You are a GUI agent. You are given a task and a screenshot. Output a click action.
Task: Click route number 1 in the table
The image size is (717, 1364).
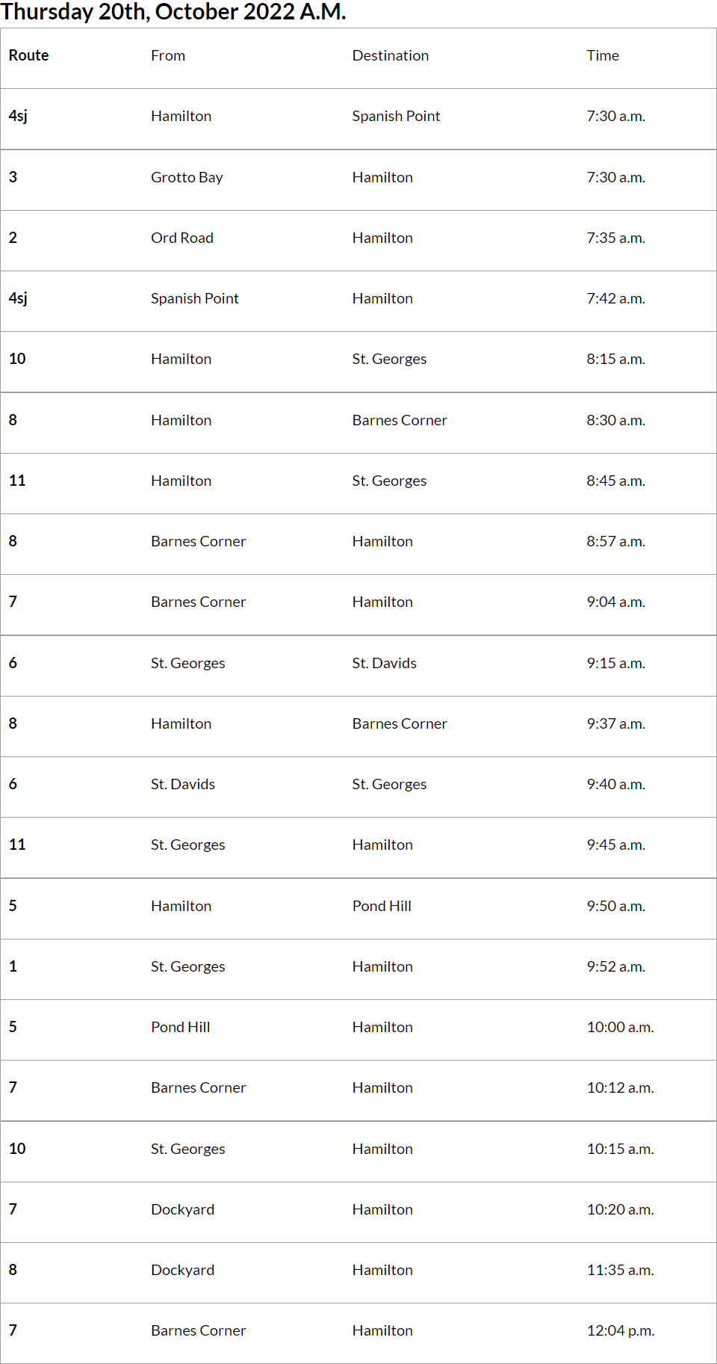pyautogui.click(x=13, y=967)
